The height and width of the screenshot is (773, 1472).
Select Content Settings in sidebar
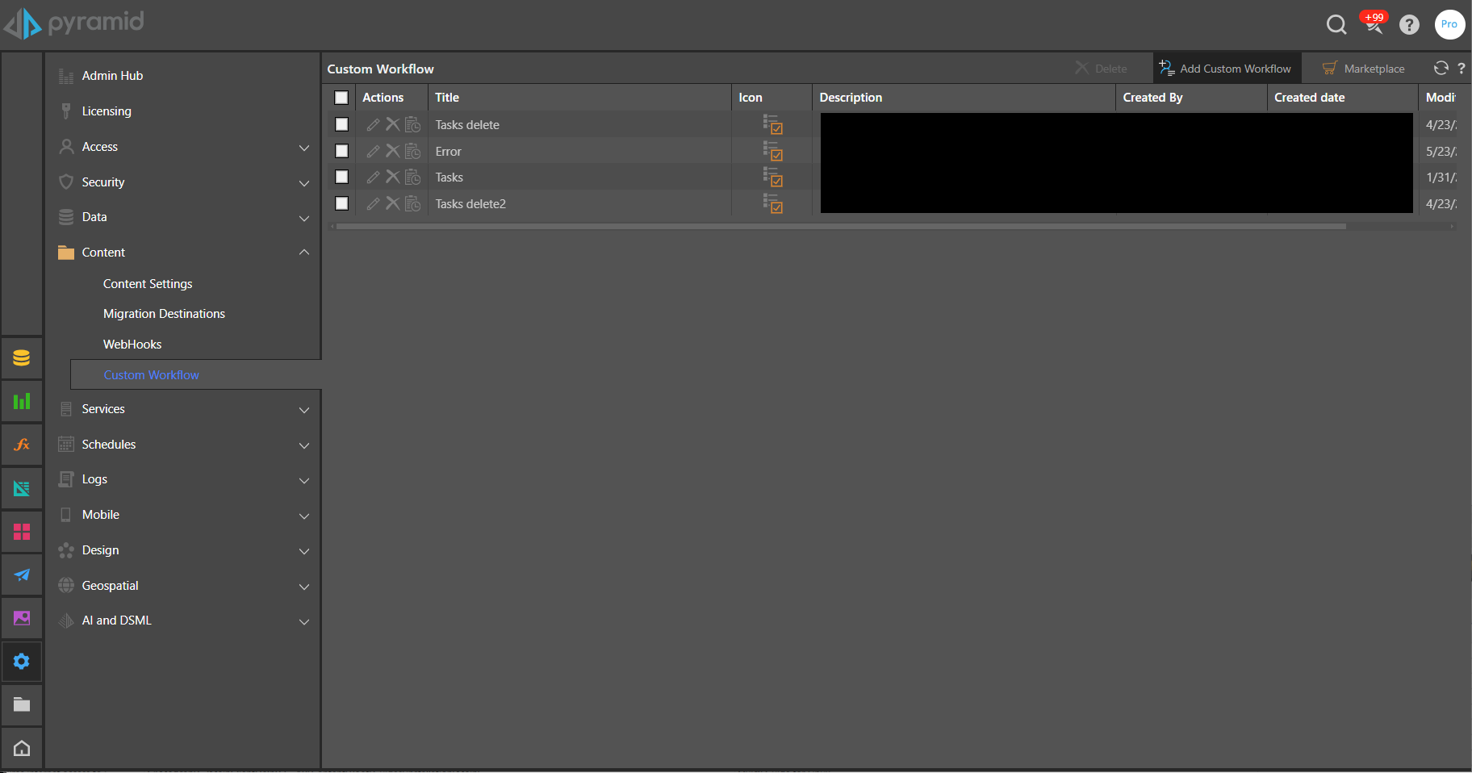[x=148, y=284]
